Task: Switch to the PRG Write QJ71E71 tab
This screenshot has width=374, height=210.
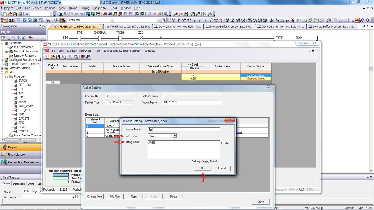Action: pyautogui.click(x=130, y=26)
